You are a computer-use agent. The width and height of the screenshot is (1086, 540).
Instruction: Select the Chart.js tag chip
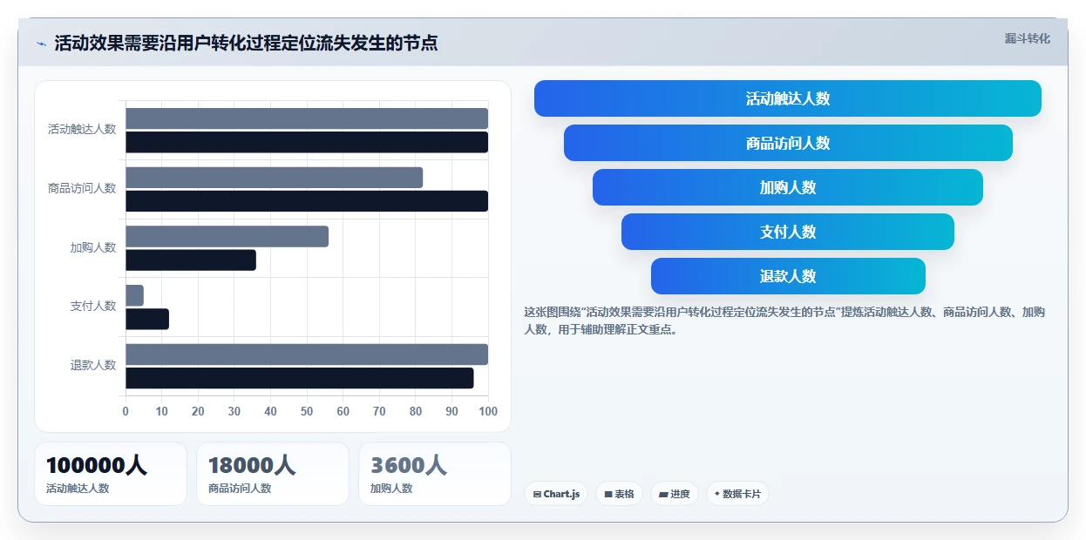pos(556,494)
